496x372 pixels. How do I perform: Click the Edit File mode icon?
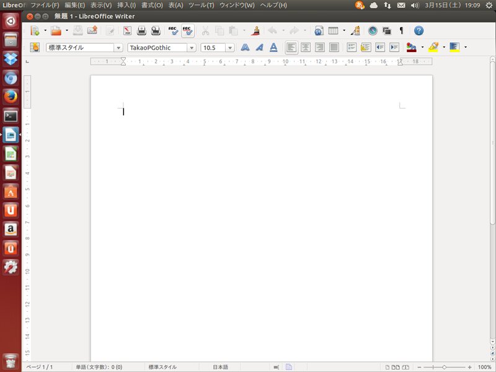[x=110, y=30]
